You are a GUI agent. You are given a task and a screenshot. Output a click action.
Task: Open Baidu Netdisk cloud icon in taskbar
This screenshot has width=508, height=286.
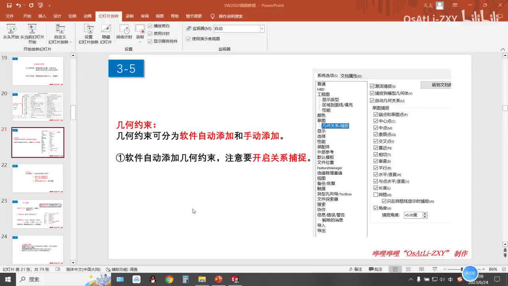137,279
